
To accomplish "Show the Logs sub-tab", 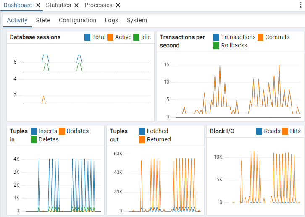I will pos(111,20).
